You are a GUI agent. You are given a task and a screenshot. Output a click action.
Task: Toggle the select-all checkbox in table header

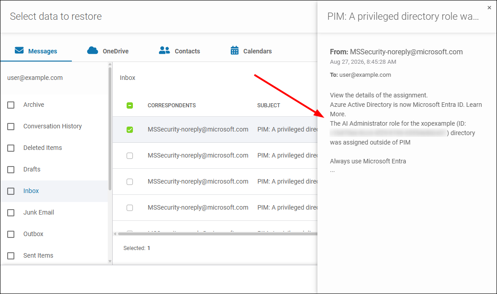pos(130,105)
